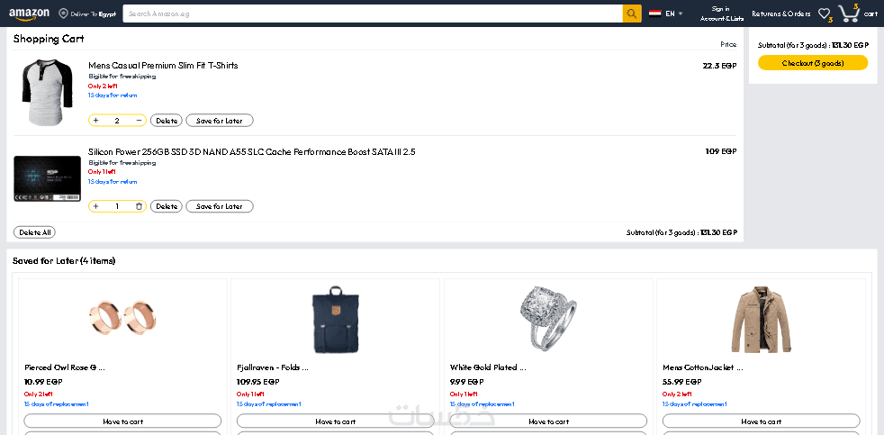
Task: Open Returns & Orders
Action: click(780, 14)
